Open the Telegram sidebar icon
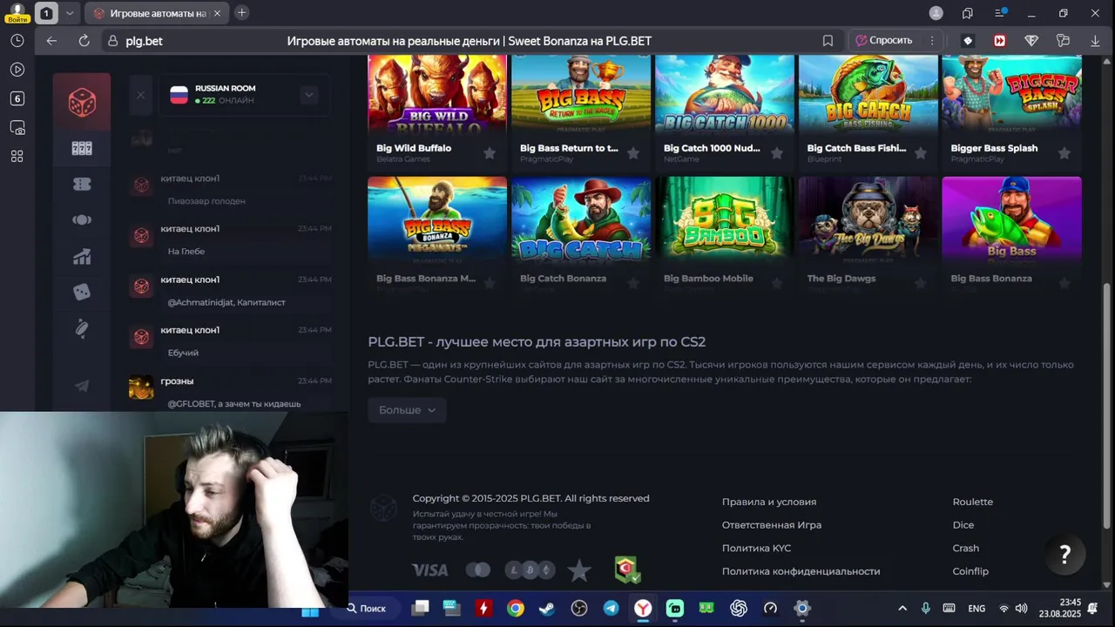 pos(82,386)
